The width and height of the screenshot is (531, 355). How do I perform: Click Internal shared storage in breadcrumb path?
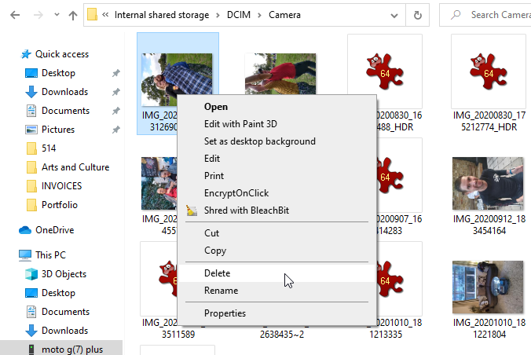(x=162, y=15)
